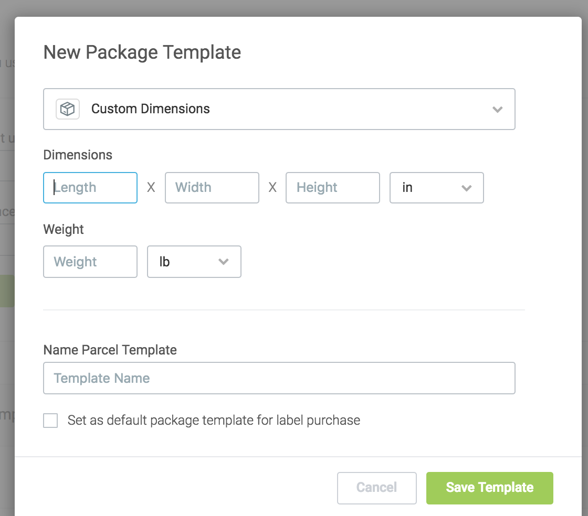Click the Template Name text field
588x516 pixels.
[279, 378]
